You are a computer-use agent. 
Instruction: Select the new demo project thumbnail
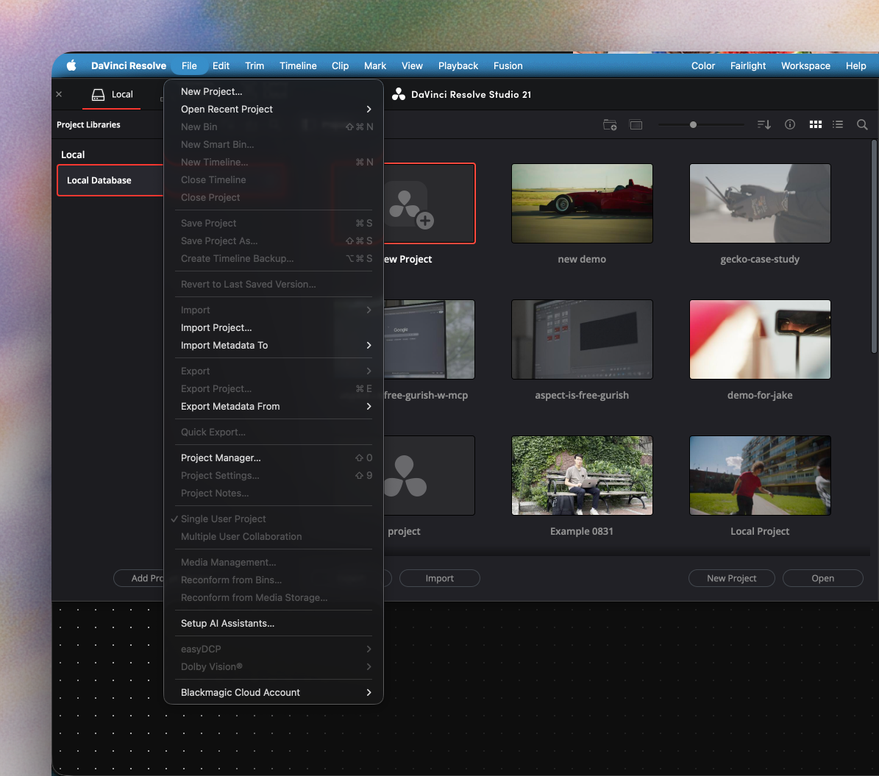pyautogui.click(x=582, y=204)
